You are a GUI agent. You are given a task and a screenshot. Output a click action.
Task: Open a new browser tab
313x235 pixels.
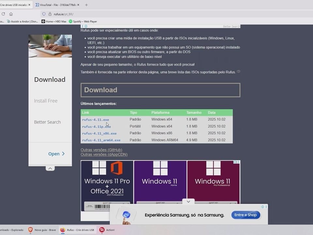click(x=86, y=5)
